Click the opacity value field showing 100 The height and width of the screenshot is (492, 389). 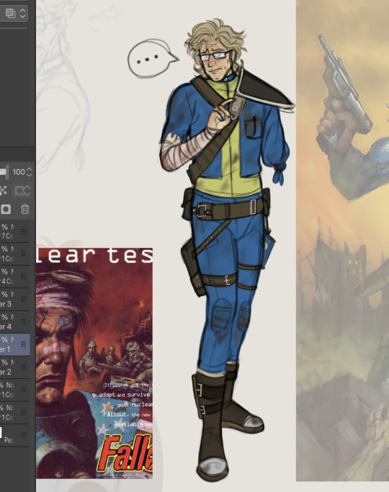[19, 172]
